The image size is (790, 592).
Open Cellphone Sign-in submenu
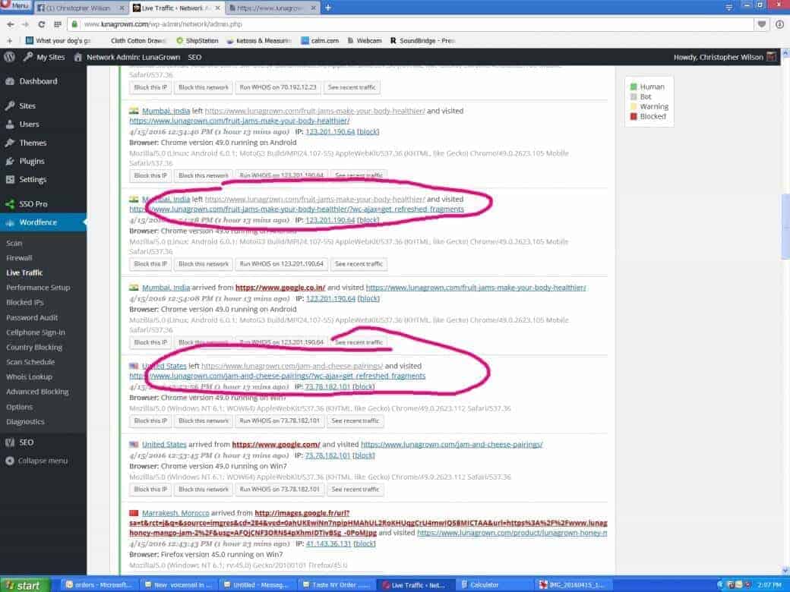click(35, 332)
